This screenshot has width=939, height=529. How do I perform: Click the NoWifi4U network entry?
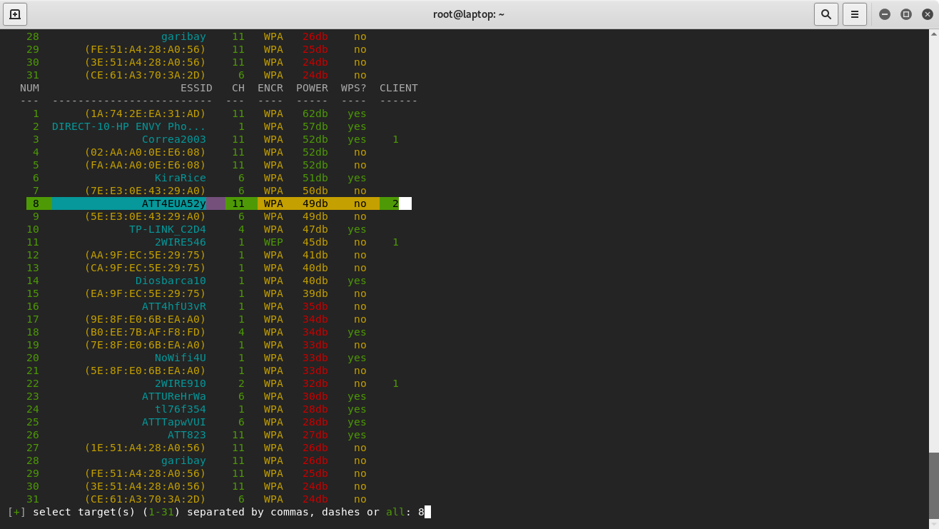tap(180, 358)
